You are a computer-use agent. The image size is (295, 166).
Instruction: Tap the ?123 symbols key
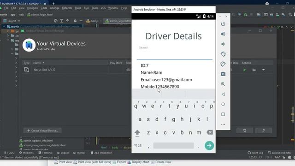[x=138, y=146]
